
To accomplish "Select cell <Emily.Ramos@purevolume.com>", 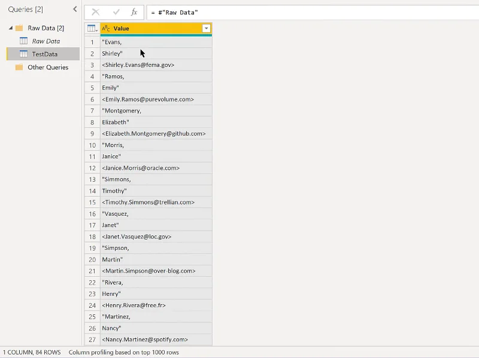I will 156,99.
